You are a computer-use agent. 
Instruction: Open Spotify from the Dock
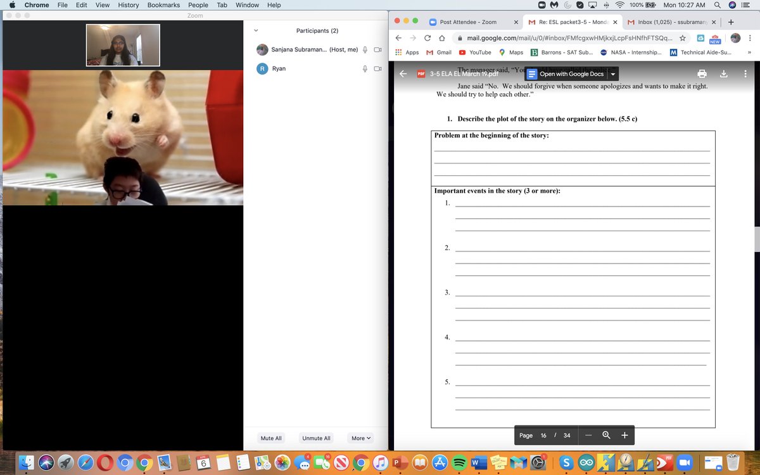pyautogui.click(x=460, y=462)
